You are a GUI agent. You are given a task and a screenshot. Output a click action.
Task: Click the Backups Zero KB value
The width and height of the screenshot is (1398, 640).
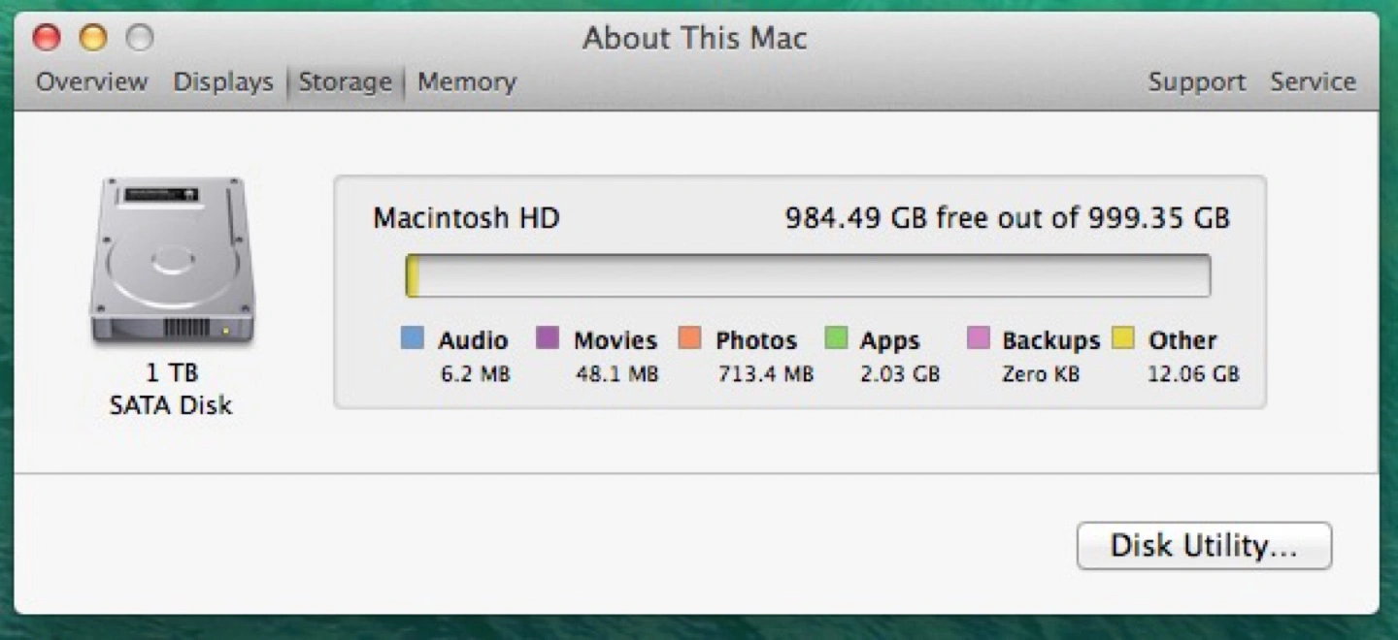click(x=1041, y=374)
